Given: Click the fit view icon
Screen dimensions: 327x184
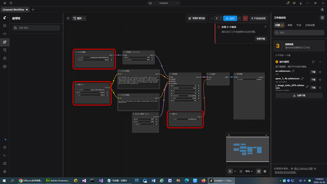Looking at the screenshot, I should coord(241,171).
